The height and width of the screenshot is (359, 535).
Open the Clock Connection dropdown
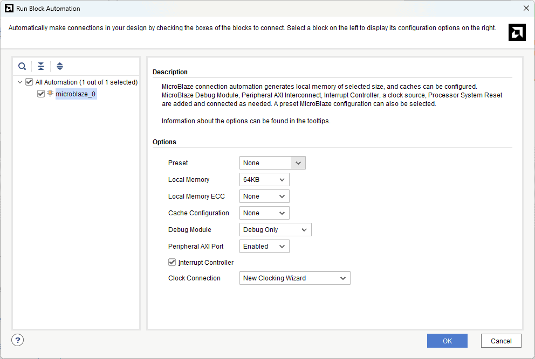pyautogui.click(x=294, y=278)
